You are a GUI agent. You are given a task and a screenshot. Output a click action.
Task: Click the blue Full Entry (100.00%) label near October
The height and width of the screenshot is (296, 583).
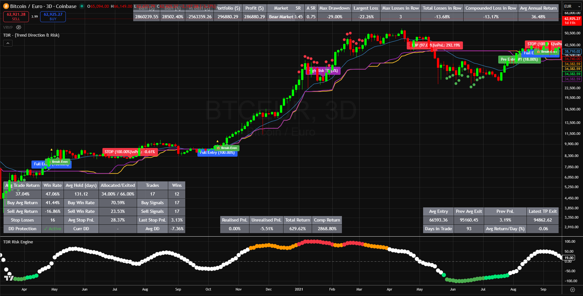point(218,153)
